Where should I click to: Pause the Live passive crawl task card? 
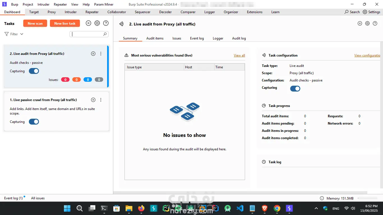[x=93, y=100]
